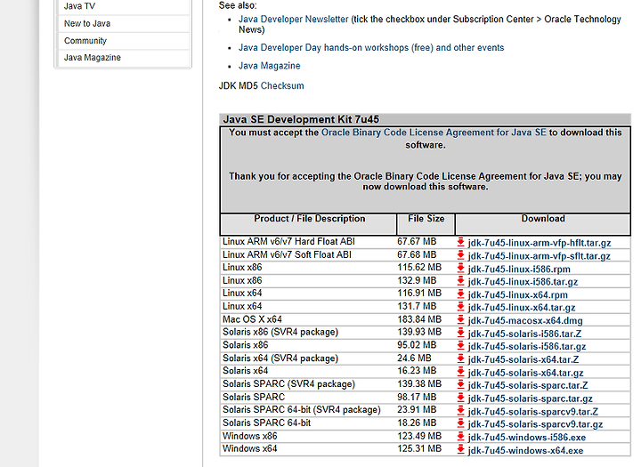Download jdk-7u45-linux-x64.rpm file link

[x=518, y=295]
